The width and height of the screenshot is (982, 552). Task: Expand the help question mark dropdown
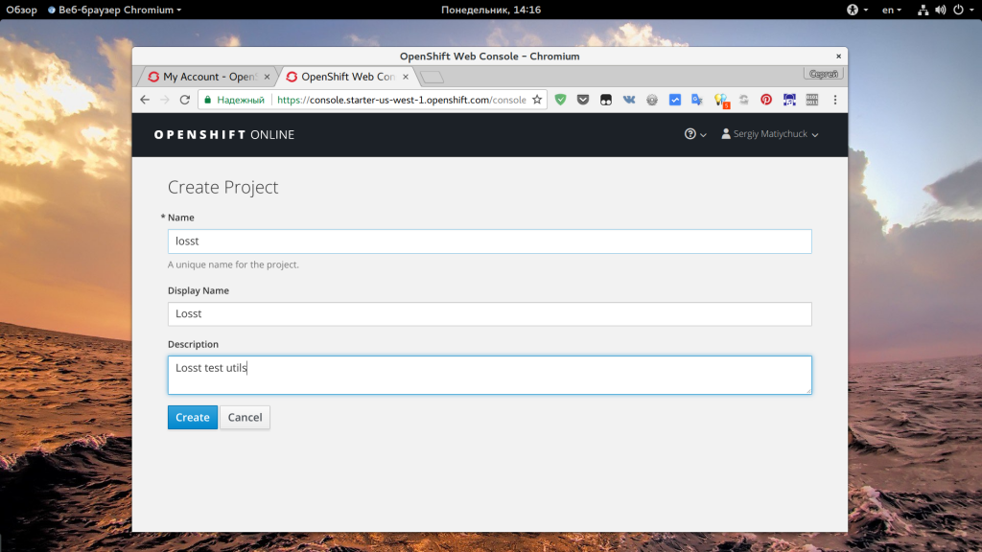coord(695,135)
